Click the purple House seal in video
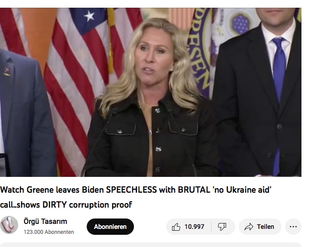The height and width of the screenshot is (247, 311). coord(199,52)
